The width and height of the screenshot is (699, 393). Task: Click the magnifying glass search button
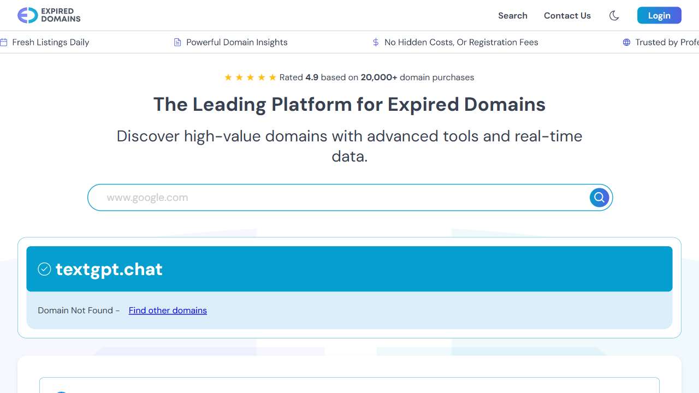[599, 198]
